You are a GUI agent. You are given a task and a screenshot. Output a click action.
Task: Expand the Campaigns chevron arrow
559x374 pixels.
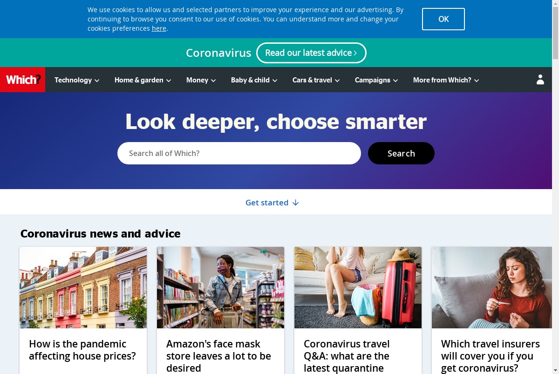coord(395,81)
